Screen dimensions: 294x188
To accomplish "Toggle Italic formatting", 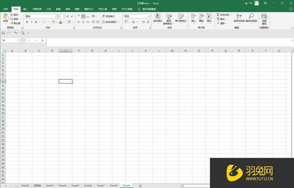I will (x=32, y=22).
